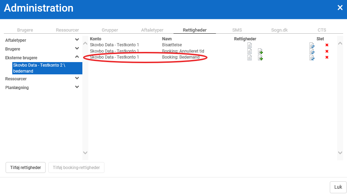Click the Navn column header
The height and width of the screenshot is (195, 347).
pos(167,39)
